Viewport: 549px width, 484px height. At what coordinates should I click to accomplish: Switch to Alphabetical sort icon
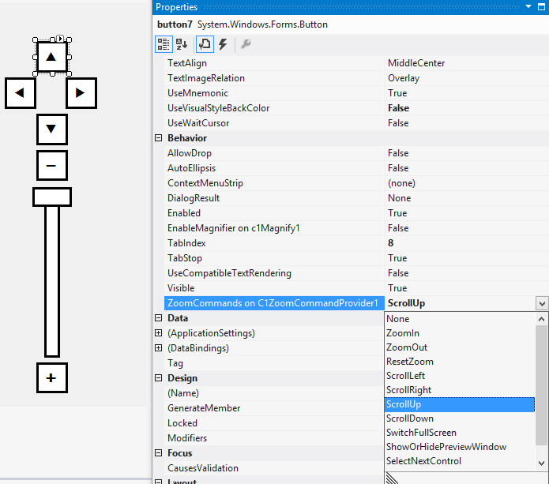point(182,45)
